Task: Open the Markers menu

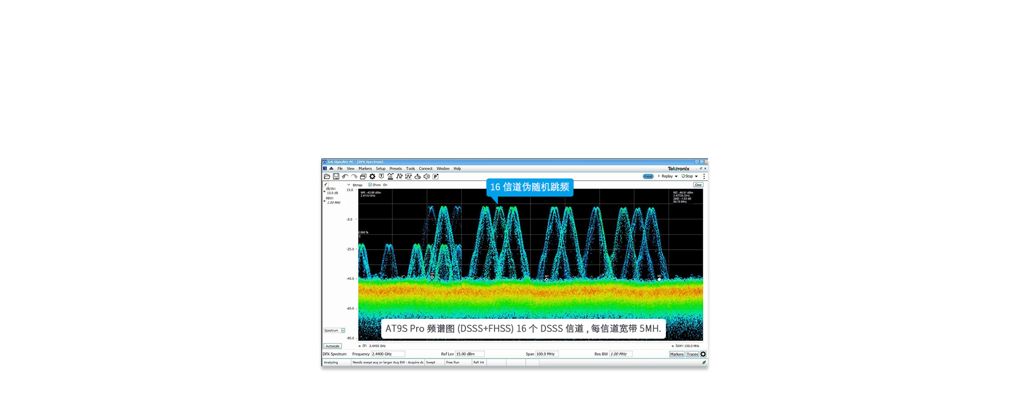Action: (x=365, y=168)
